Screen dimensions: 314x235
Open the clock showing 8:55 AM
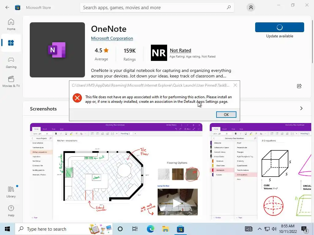coord(288,229)
